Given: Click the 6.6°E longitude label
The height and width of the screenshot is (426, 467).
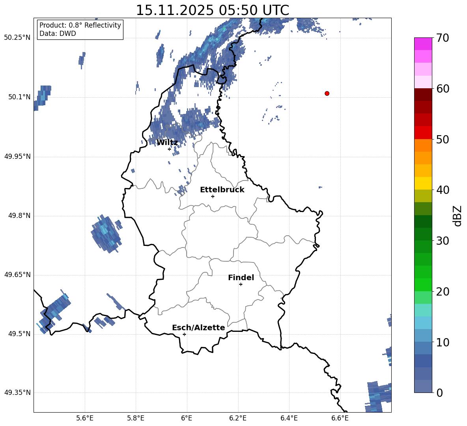Looking at the screenshot, I should click(340, 418).
